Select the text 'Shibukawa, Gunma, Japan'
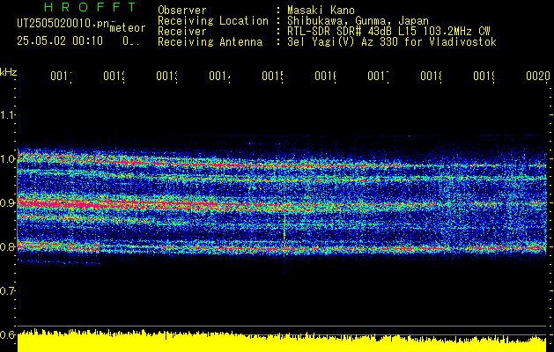The image size is (554, 352). [358, 21]
